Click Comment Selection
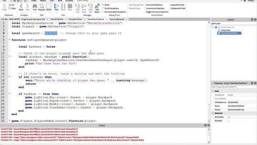Viewport: 257px width, 145px height. pos(154,5)
